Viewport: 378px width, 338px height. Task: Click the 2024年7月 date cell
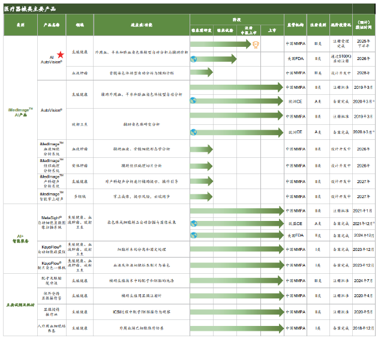click(x=364, y=280)
